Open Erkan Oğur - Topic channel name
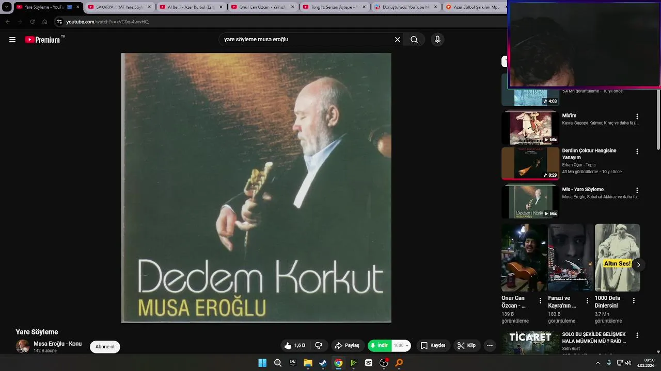 pos(579,165)
